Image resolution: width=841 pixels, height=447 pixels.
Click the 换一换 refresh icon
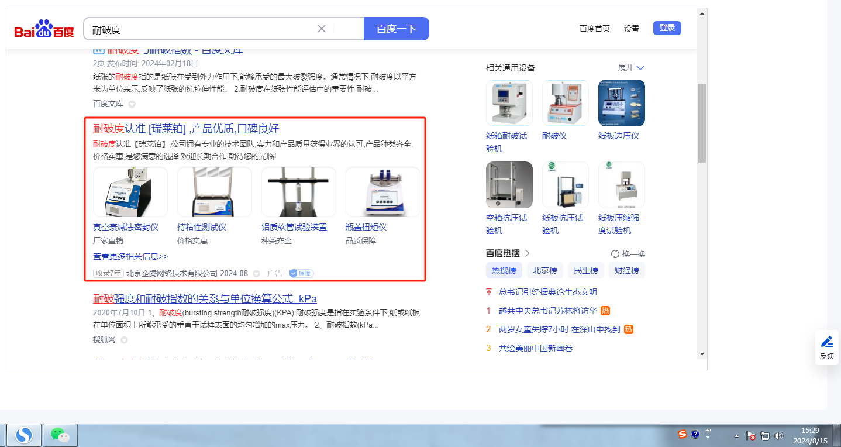(615, 254)
